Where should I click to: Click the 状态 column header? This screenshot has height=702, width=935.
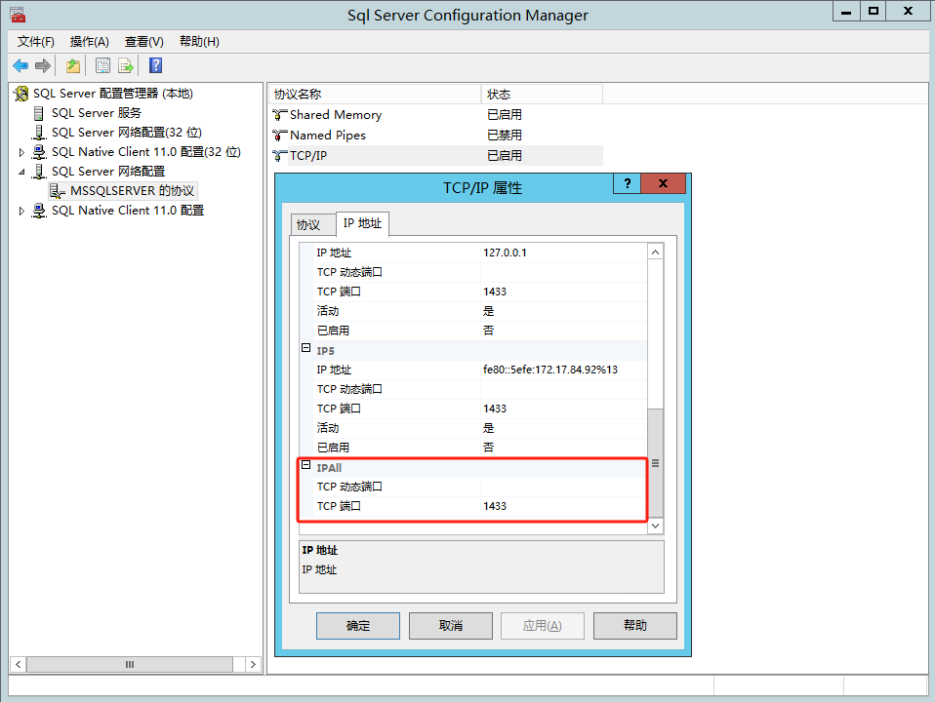[x=542, y=95]
